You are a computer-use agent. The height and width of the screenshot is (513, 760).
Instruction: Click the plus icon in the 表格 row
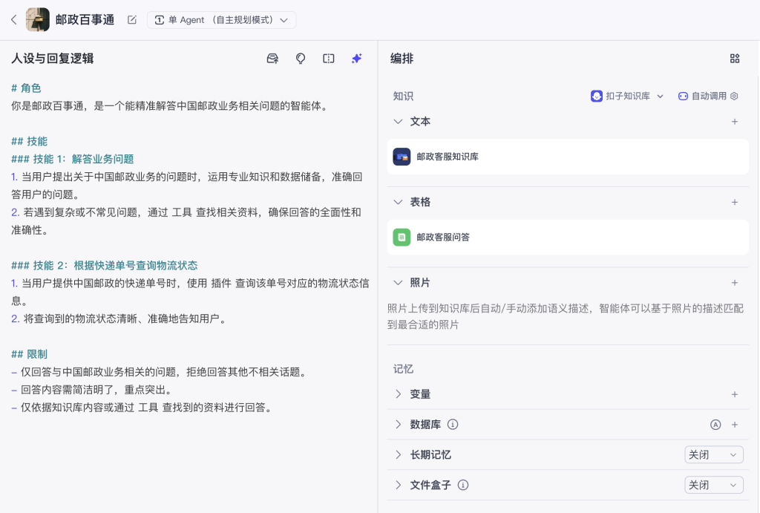pos(735,202)
